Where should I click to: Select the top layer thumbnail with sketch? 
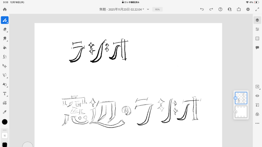[x=241, y=98]
